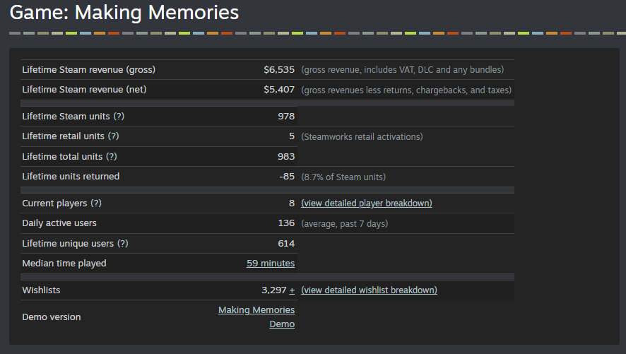Expand the plus sign next to Wishlists count
Viewport: 626px width, 354px height.
292,290
